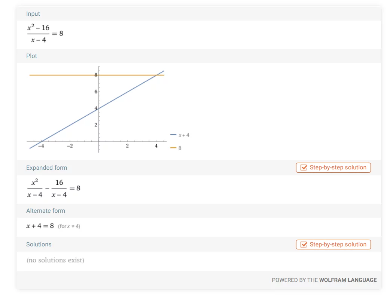Click the x + 4 legend label text
The height and width of the screenshot is (295, 387).
coord(184,135)
